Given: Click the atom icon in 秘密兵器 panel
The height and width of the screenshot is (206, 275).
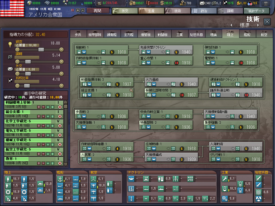Looking at the screenshot, I should pos(258,192).
